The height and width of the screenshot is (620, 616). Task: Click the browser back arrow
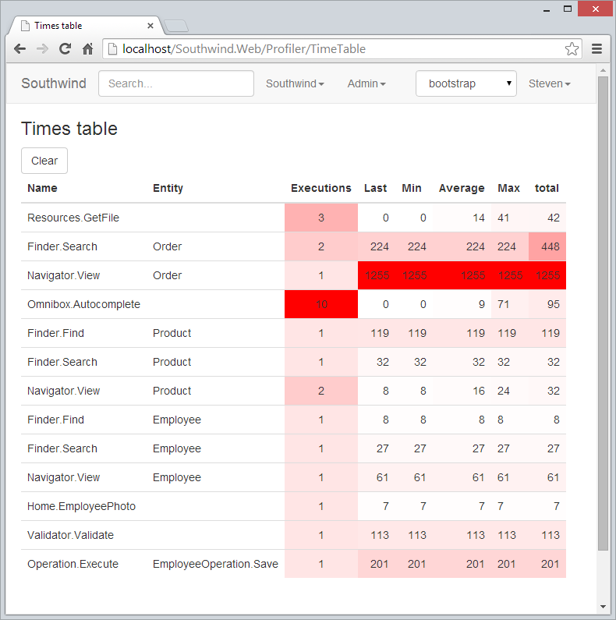tap(19, 48)
